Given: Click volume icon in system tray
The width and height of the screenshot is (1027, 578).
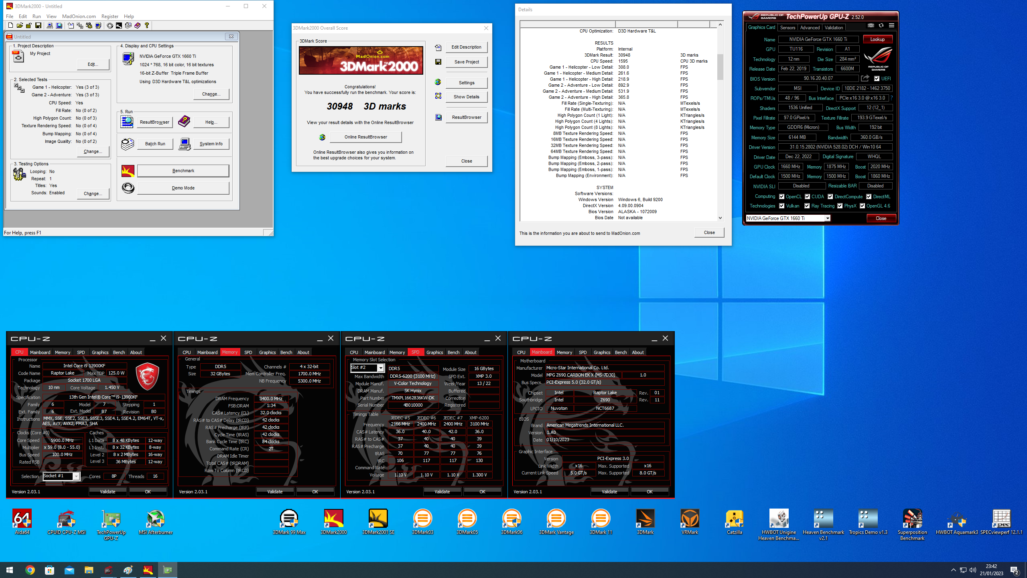Looking at the screenshot, I should (x=973, y=570).
